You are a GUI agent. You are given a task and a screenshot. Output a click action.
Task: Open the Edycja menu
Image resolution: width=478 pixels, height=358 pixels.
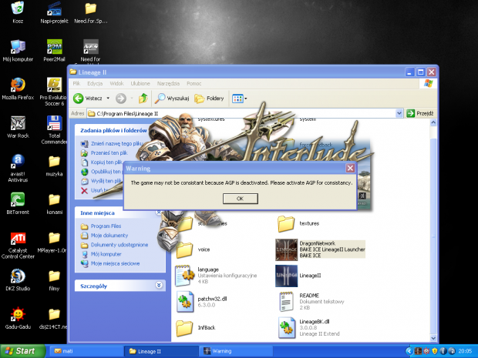point(95,83)
